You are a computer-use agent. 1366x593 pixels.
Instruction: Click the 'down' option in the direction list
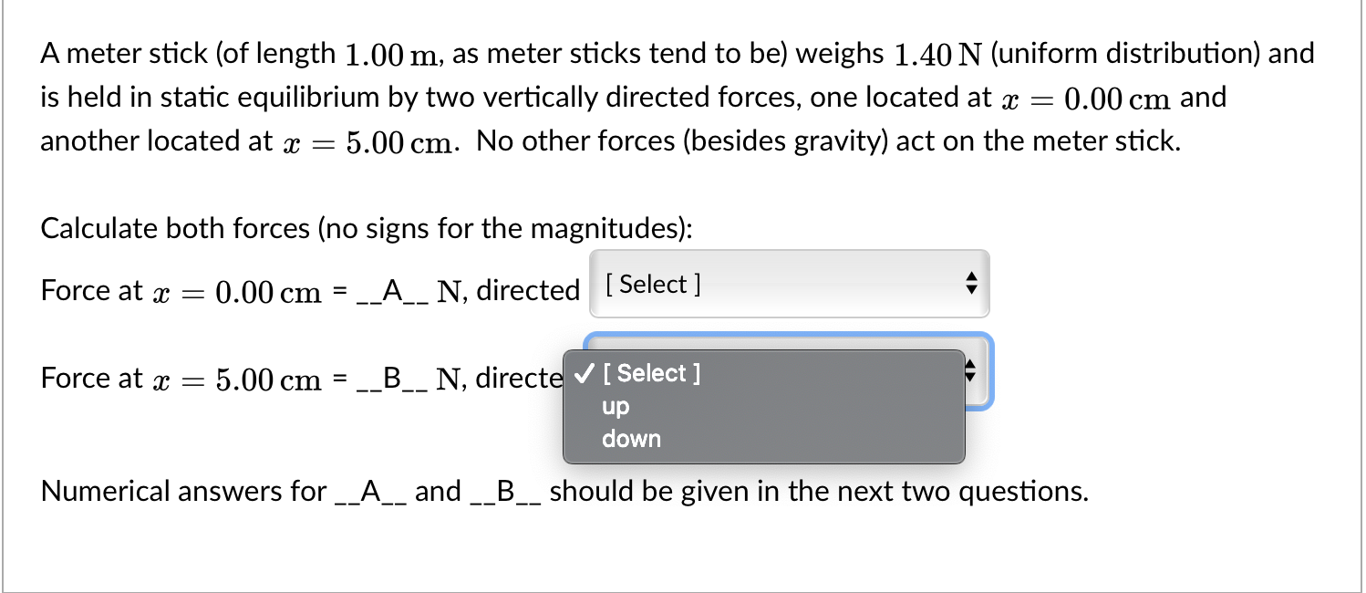coord(631,439)
